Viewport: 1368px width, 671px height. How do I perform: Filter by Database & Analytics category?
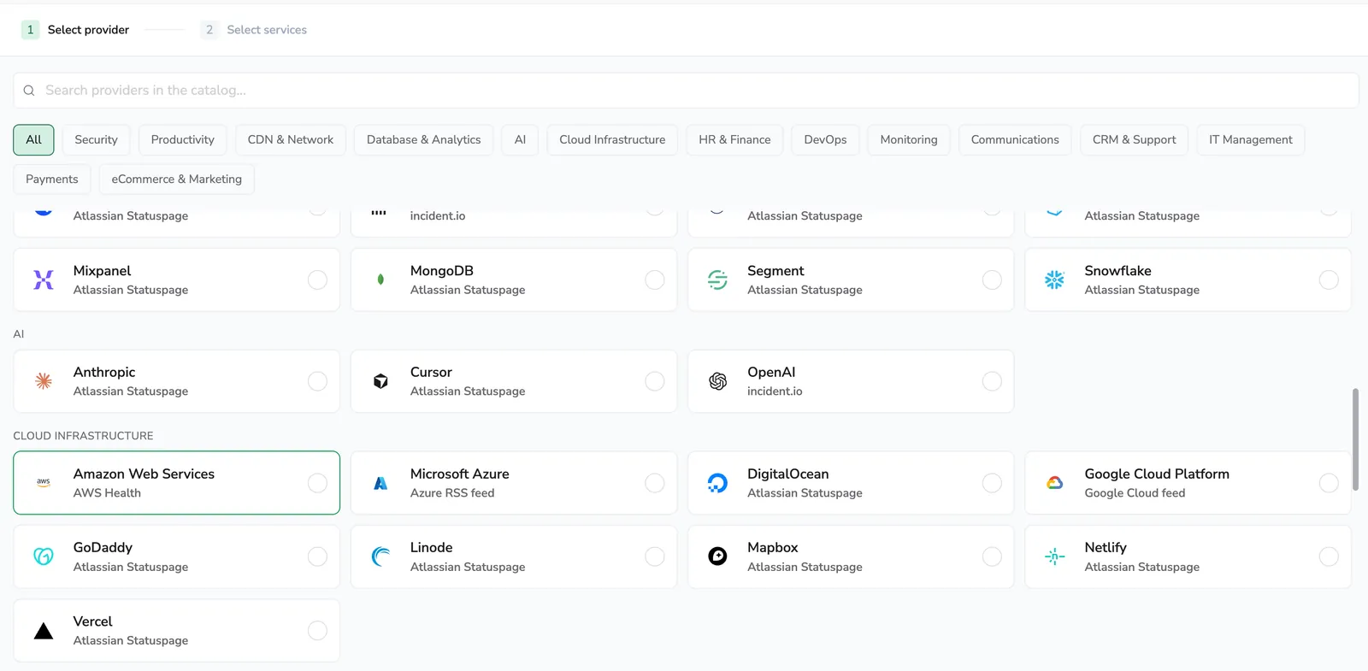424,140
